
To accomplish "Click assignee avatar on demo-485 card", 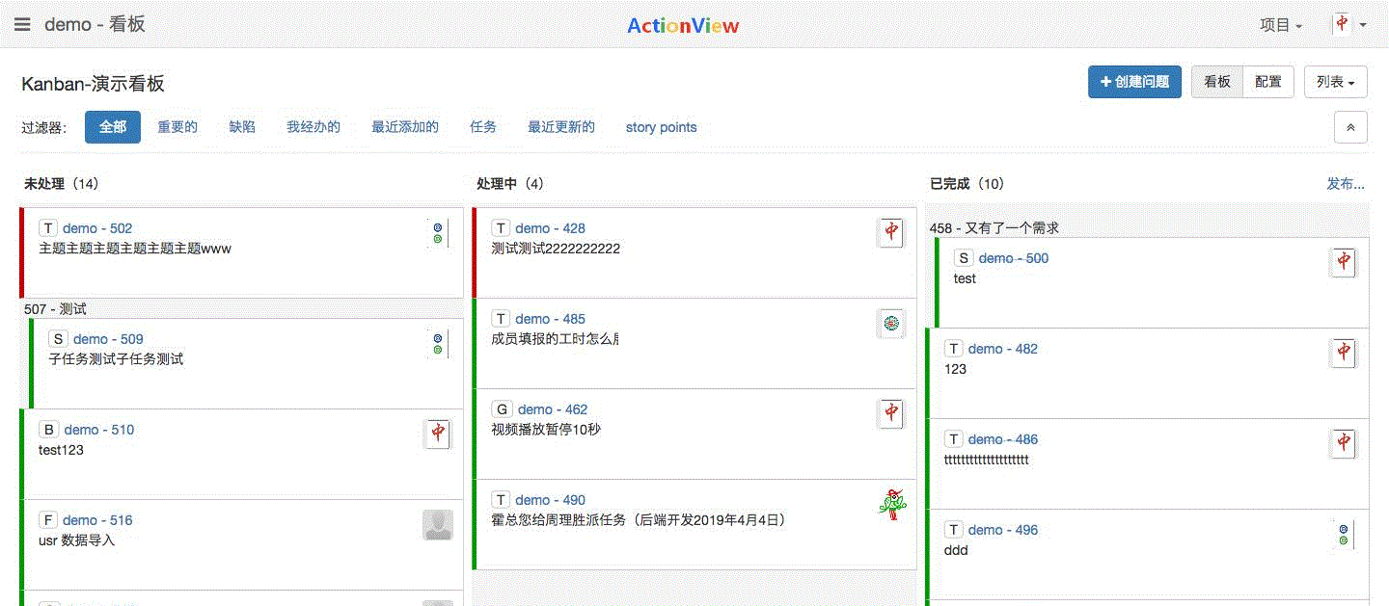I will coord(891,324).
